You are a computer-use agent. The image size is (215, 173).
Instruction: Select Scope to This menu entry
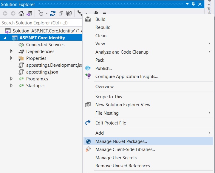[x=148, y=97]
